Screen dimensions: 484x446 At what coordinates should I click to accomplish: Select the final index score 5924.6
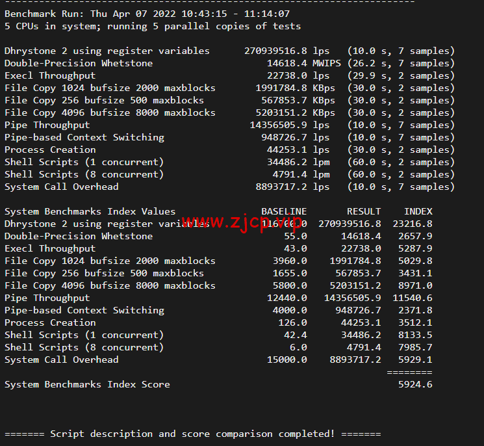(x=415, y=384)
